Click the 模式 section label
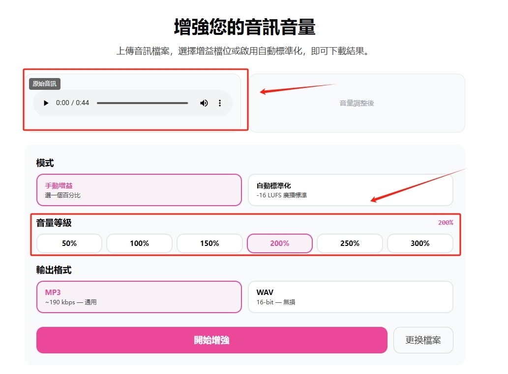The height and width of the screenshot is (374, 508). point(45,163)
